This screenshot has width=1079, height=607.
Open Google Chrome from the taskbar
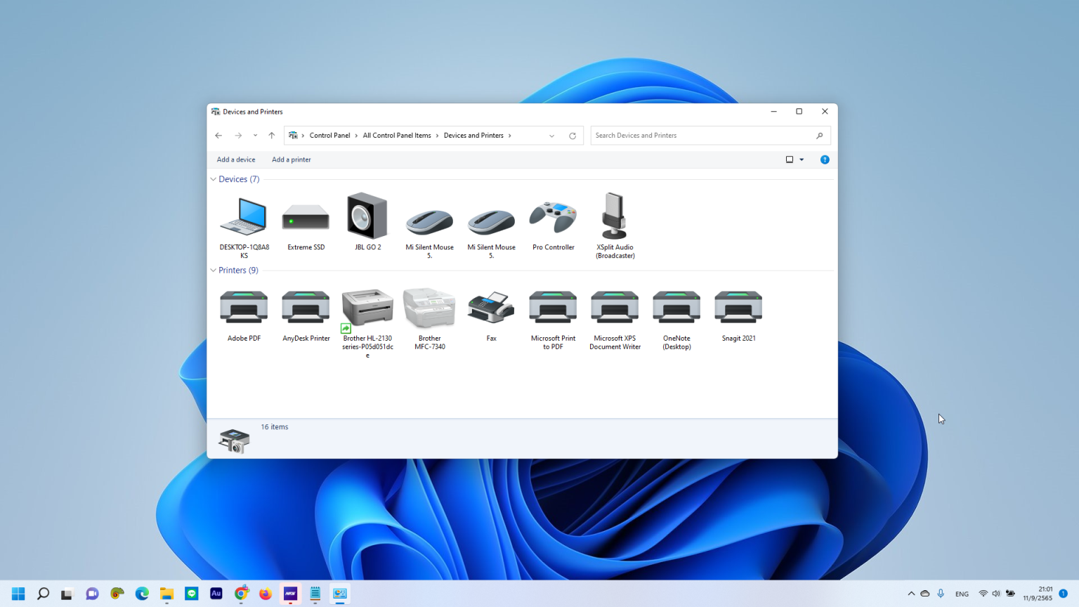pos(241,594)
